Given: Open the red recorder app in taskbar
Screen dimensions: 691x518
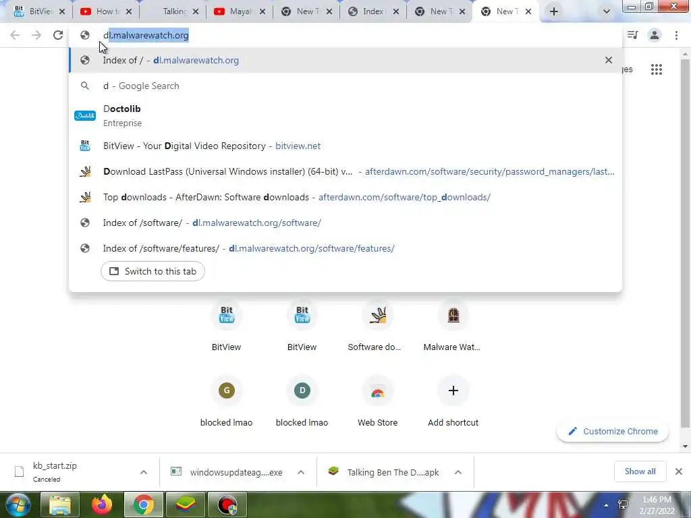Looking at the screenshot, I should [227, 505].
